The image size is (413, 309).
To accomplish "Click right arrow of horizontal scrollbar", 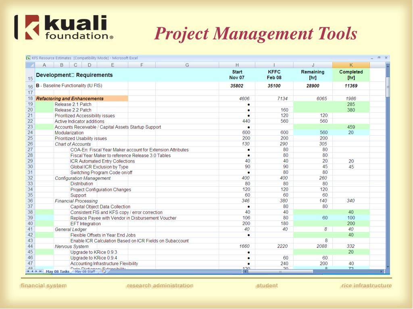I will point(382,272).
